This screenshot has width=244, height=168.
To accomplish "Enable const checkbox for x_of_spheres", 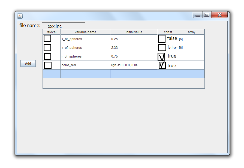I will [x=162, y=39].
